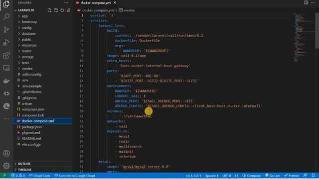Collapse all folders in Explorer

[69, 10]
